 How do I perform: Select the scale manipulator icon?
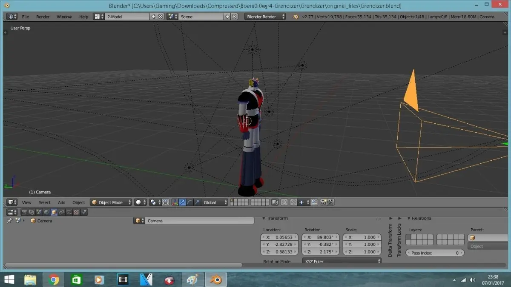coord(197,202)
